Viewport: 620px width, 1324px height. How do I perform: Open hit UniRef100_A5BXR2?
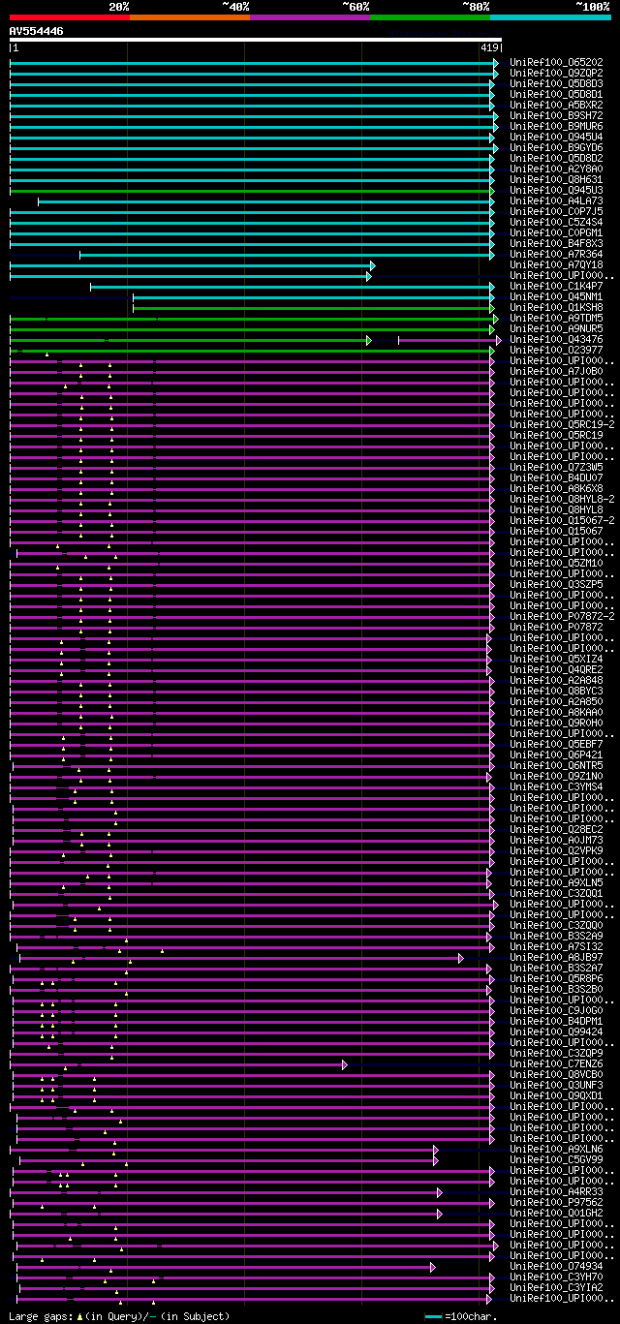[x=556, y=105]
